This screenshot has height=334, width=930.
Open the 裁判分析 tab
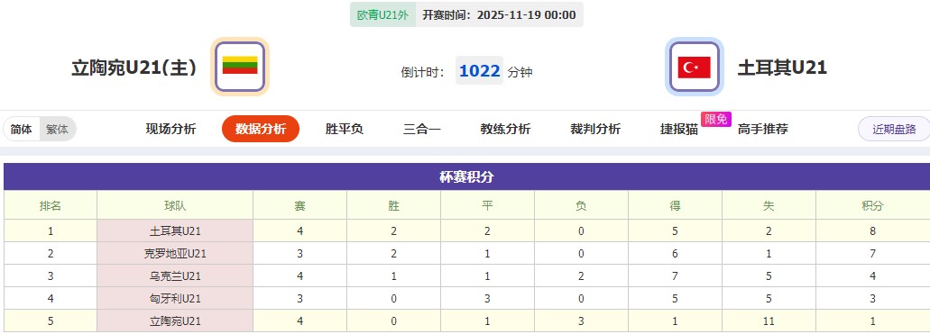[x=594, y=129]
